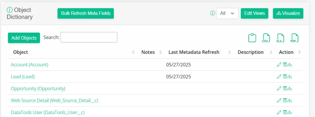This screenshot has height=117, width=315.
Task: Export table as CSV icon
Action: click(x=266, y=38)
